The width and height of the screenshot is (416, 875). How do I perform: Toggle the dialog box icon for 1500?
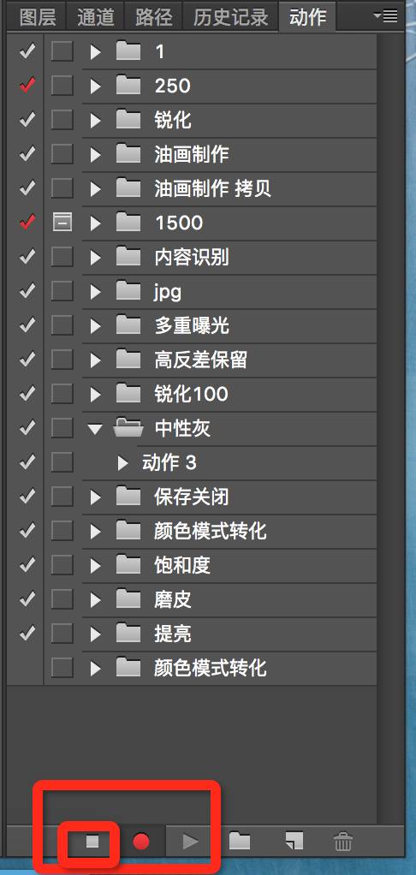62,223
